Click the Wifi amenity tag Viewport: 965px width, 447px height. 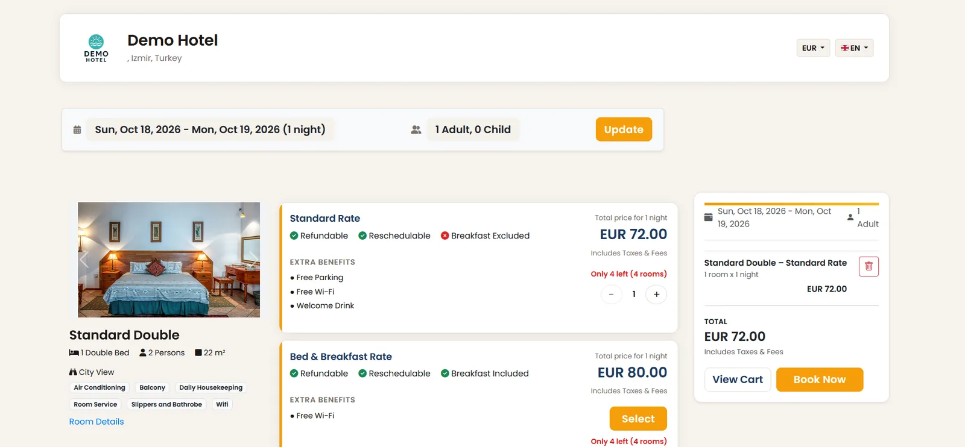click(222, 404)
